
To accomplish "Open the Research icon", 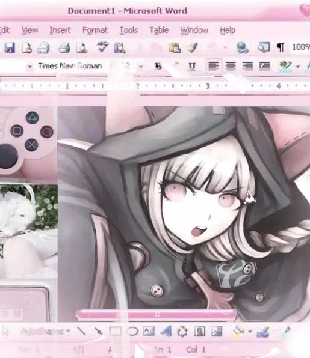I will coord(119,48).
